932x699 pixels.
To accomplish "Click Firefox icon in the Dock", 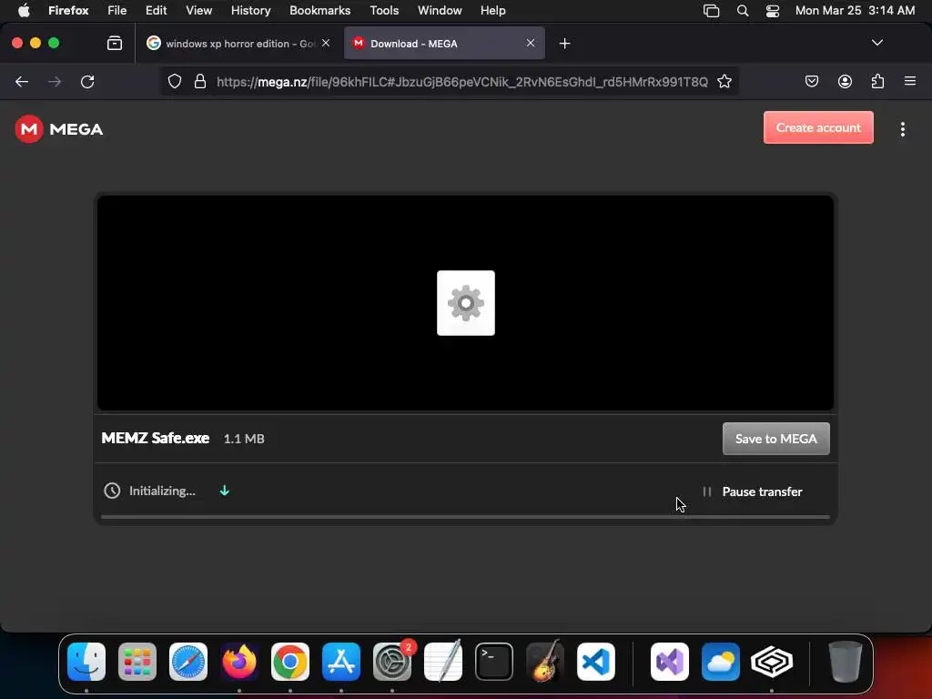I will 239,661.
